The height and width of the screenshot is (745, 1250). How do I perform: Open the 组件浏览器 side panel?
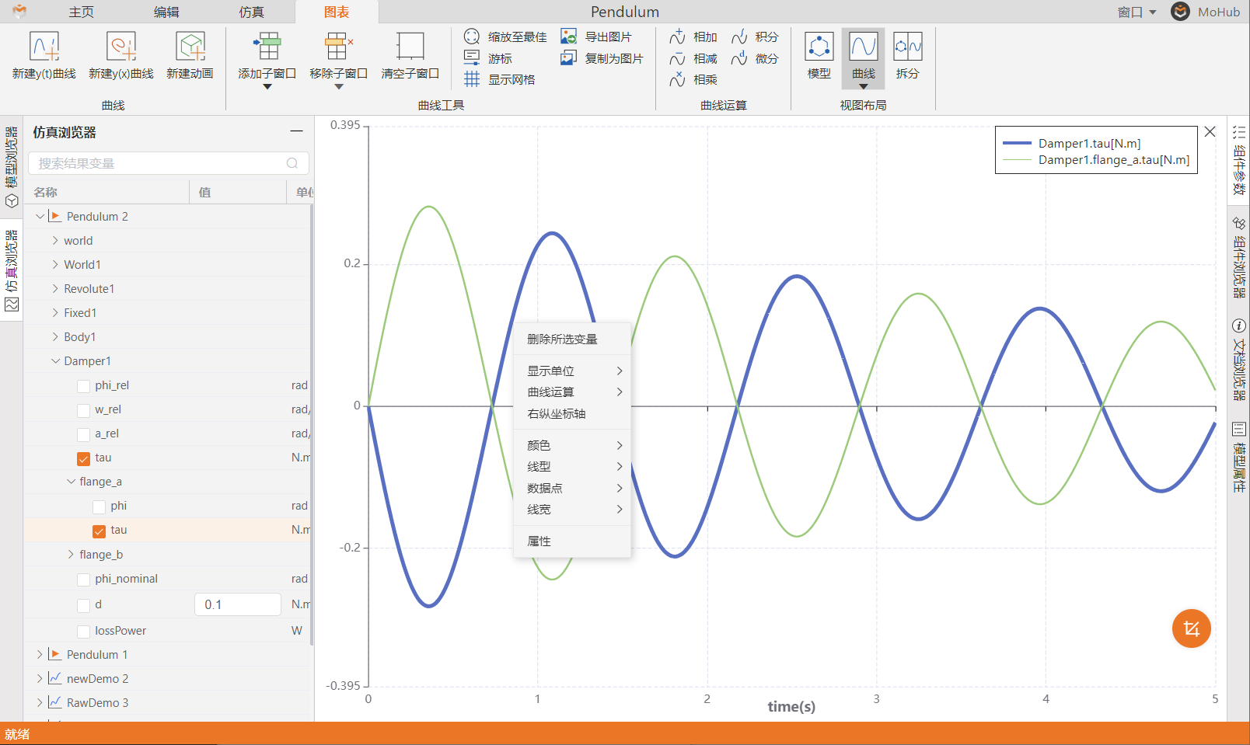(1239, 258)
